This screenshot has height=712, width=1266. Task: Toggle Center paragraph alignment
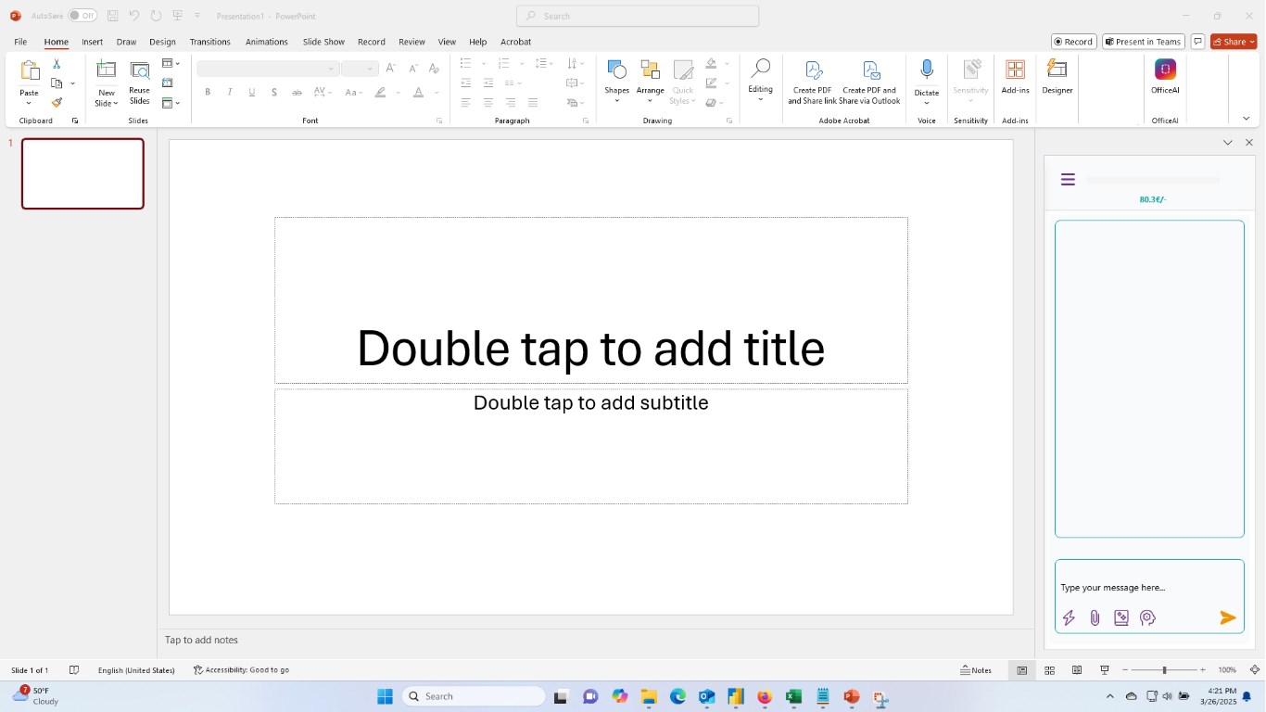point(487,103)
